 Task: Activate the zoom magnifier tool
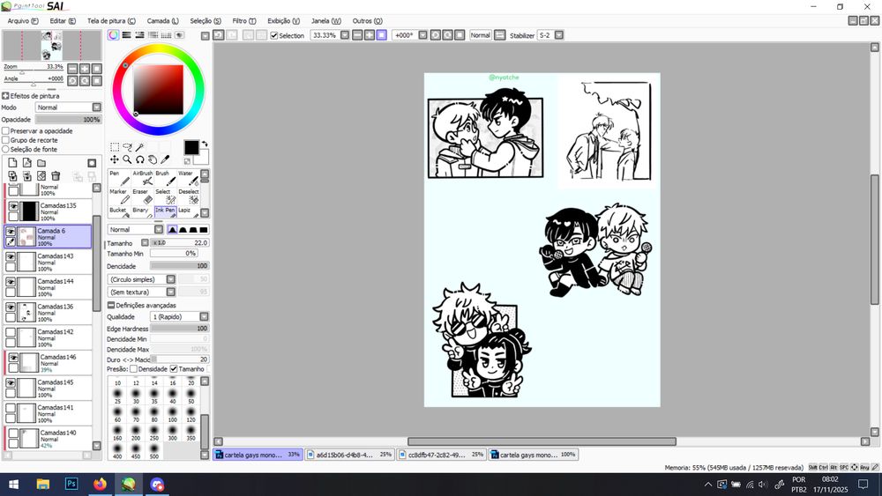click(x=127, y=159)
